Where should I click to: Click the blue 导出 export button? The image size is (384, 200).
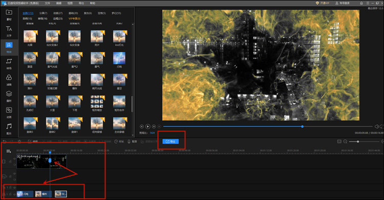point(170,142)
